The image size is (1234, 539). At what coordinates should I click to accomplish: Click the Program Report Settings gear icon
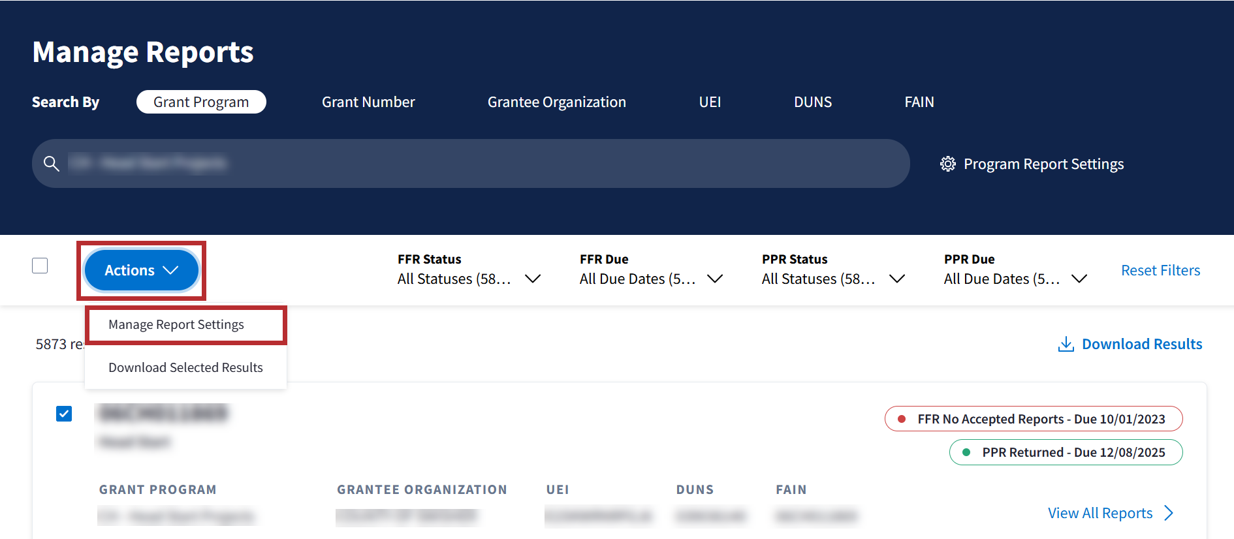[947, 164]
